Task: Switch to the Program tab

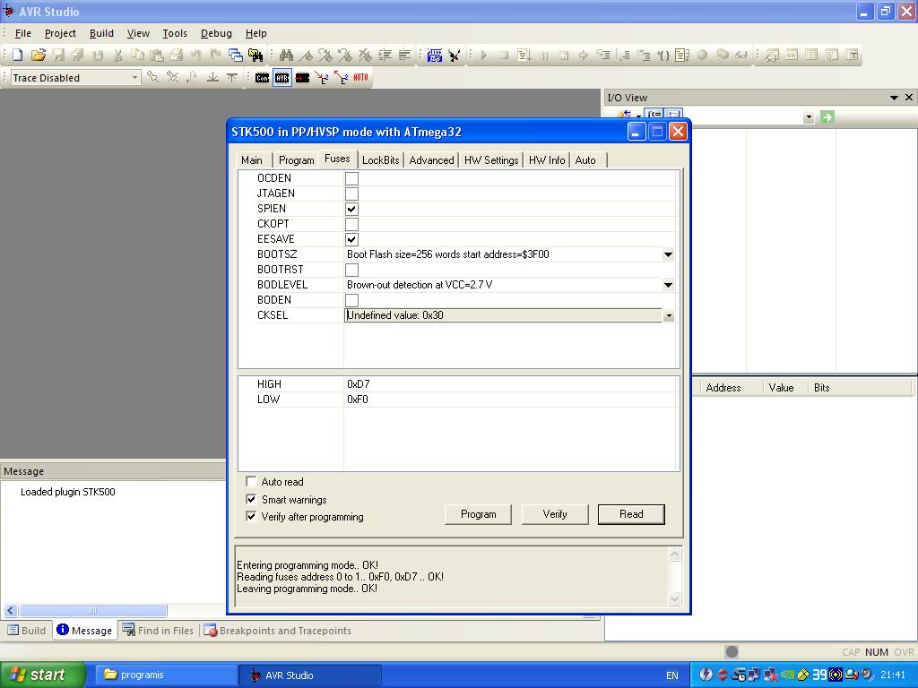Action: [296, 160]
